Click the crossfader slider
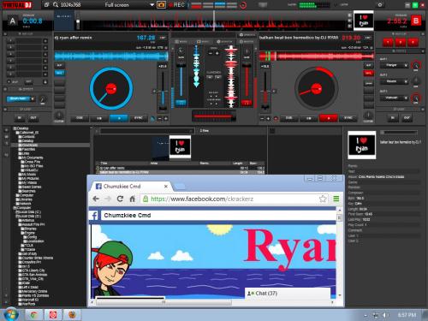The image size is (428, 321). [x=214, y=116]
